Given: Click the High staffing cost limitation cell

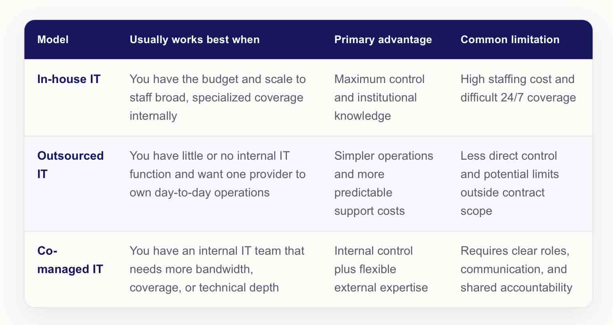Looking at the screenshot, I should pyautogui.click(x=518, y=88).
